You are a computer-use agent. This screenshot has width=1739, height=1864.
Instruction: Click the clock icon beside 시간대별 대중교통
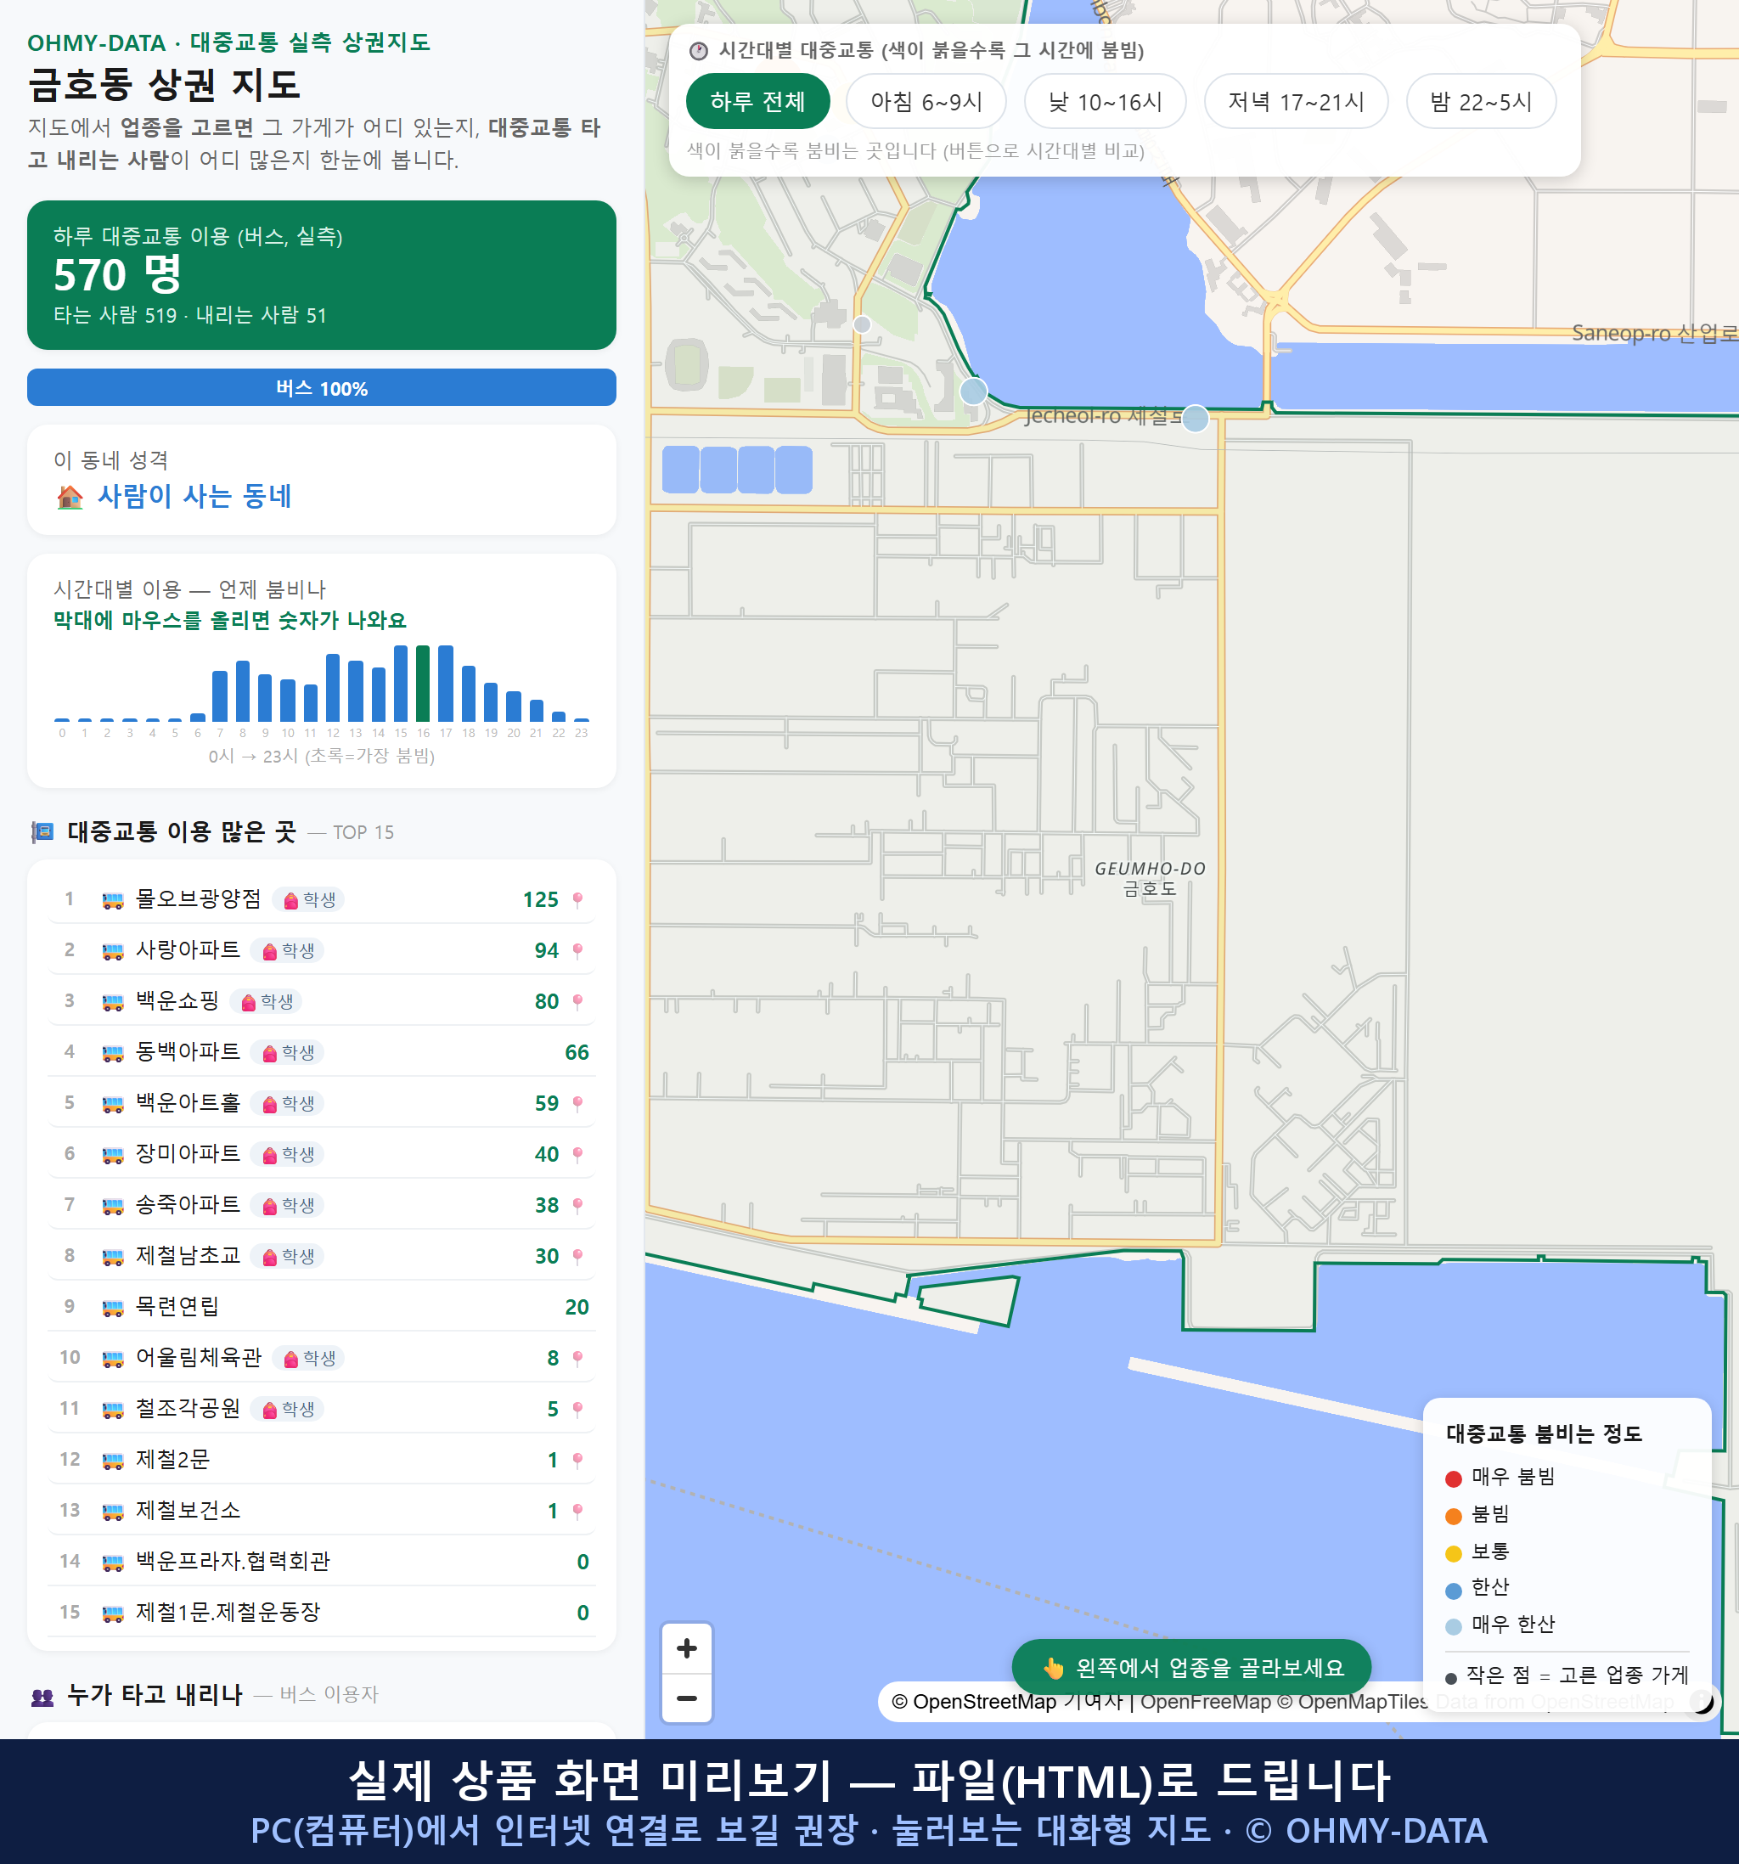coord(699,51)
